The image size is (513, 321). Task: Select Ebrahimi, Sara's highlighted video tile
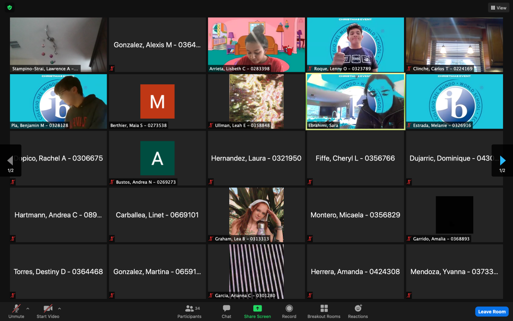point(355,101)
